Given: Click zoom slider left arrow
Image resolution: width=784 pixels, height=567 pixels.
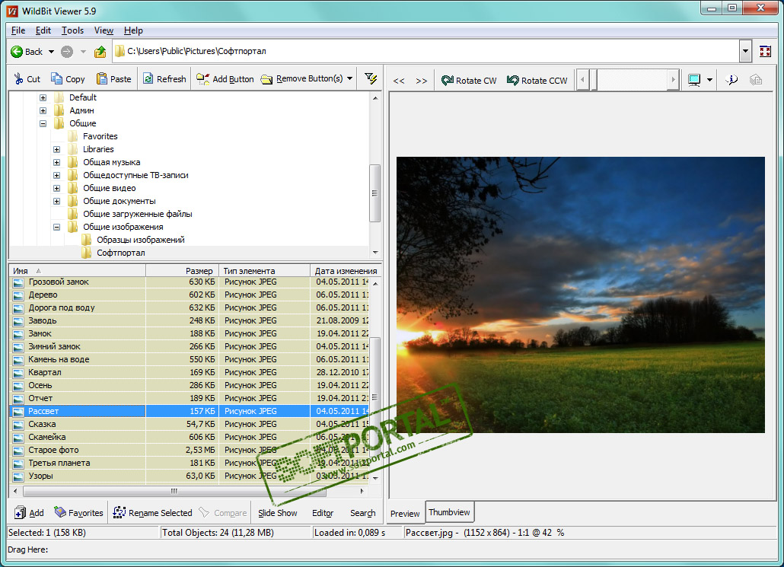Looking at the screenshot, I should click(x=582, y=80).
